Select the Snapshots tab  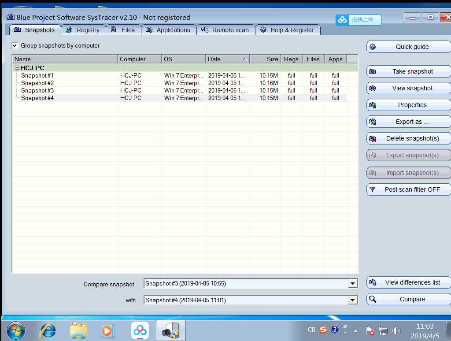[35, 30]
